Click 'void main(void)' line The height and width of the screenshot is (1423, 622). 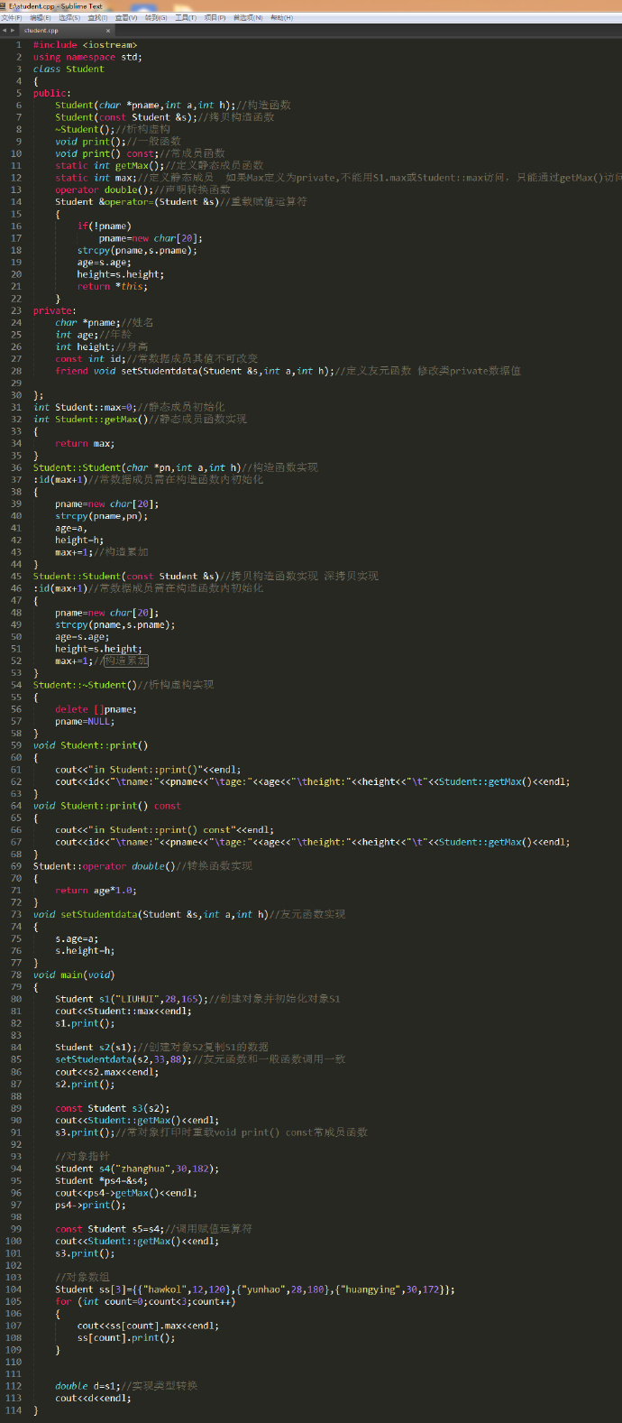pos(74,975)
